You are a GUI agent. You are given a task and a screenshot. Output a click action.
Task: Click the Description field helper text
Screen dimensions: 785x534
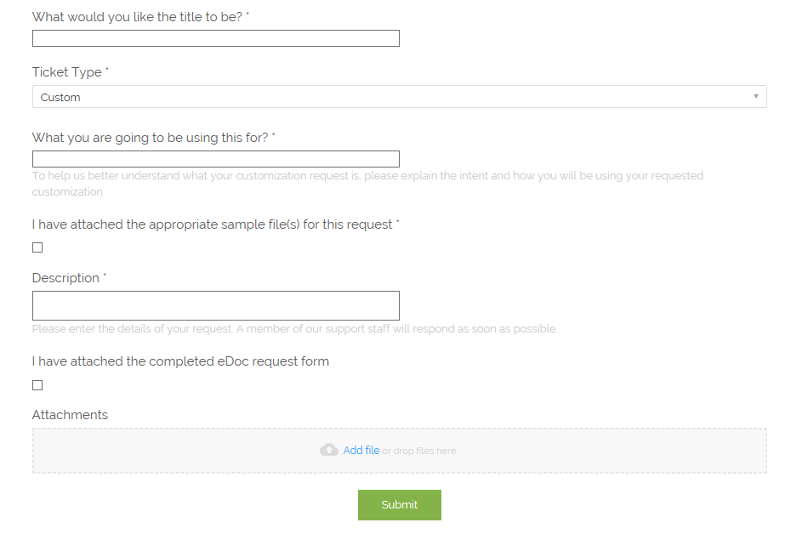[294, 328]
